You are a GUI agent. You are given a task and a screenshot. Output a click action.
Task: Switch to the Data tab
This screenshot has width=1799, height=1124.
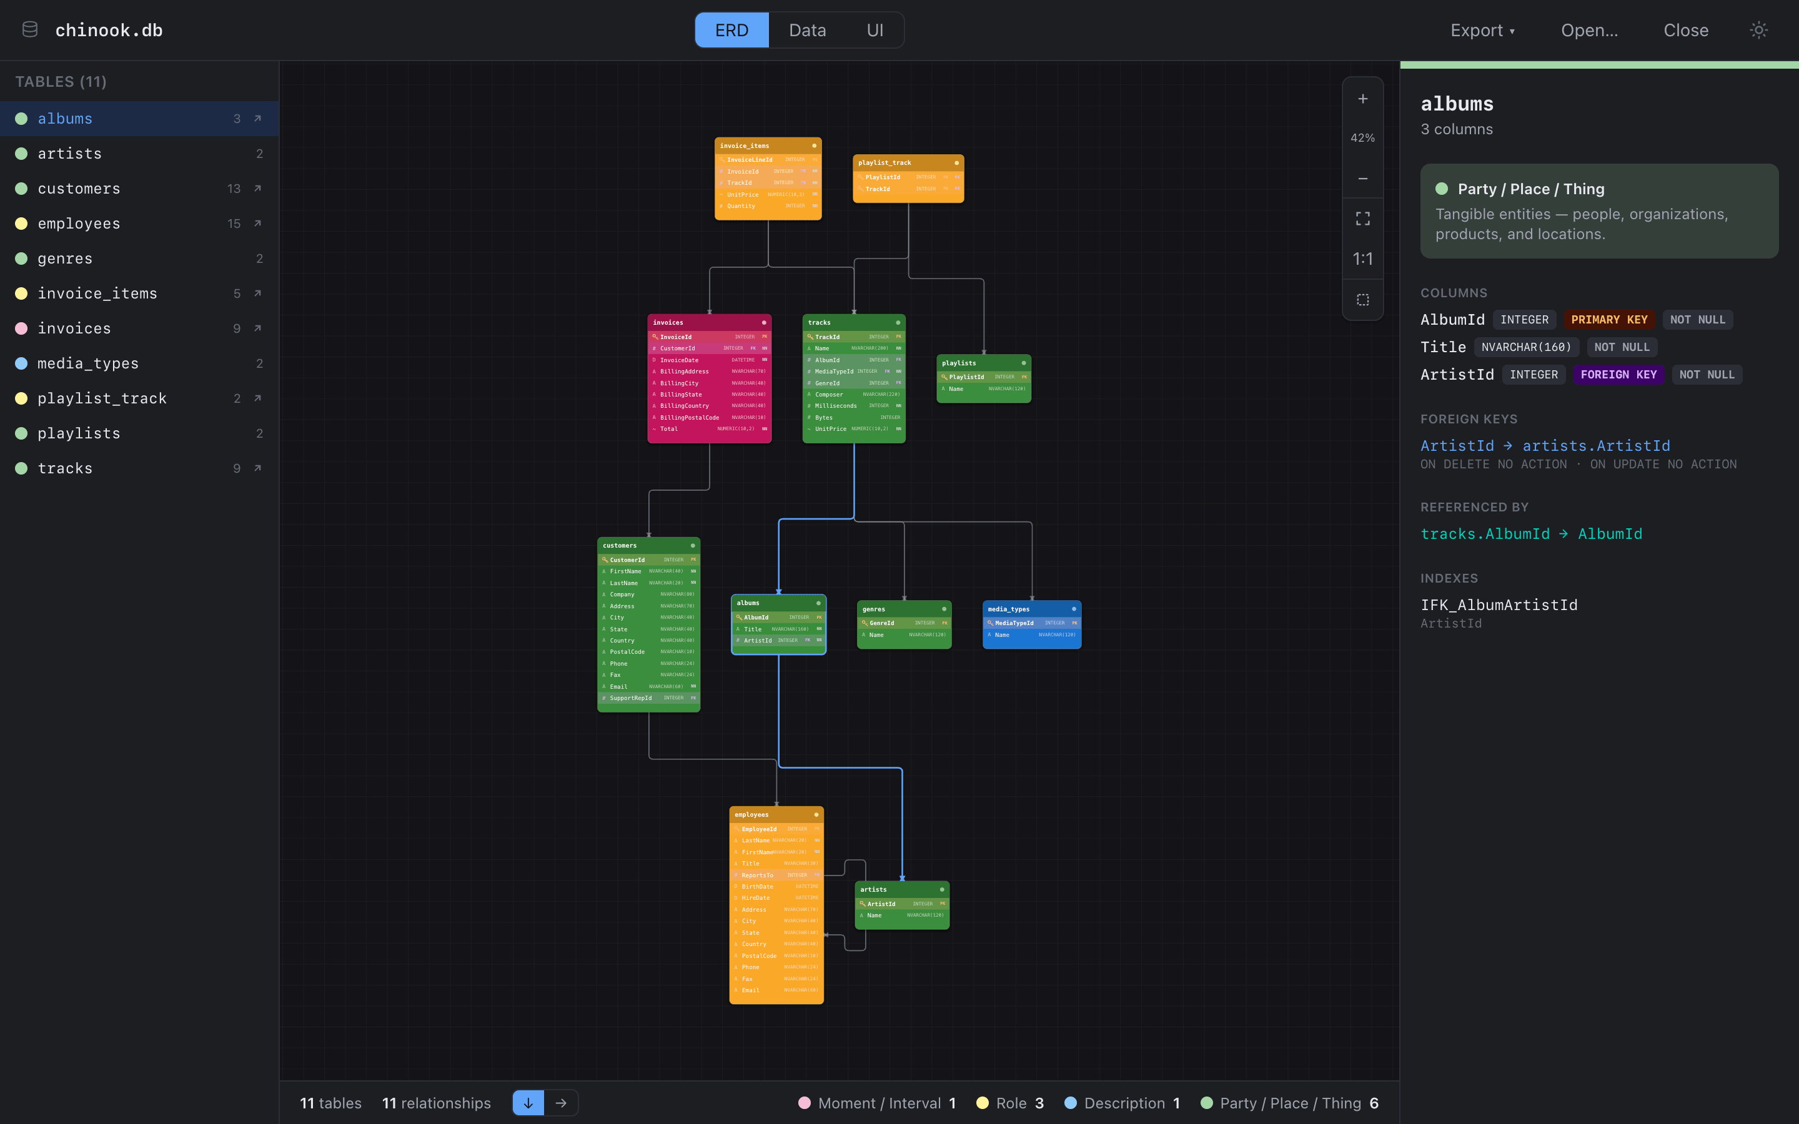coord(807,31)
